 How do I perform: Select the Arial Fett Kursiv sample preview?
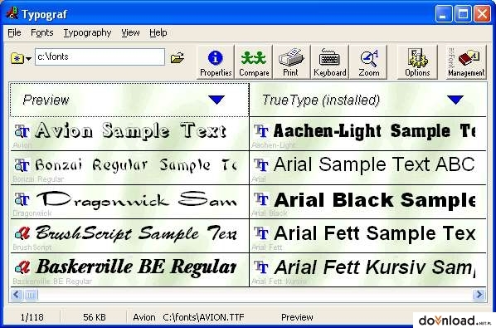coord(375,267)
